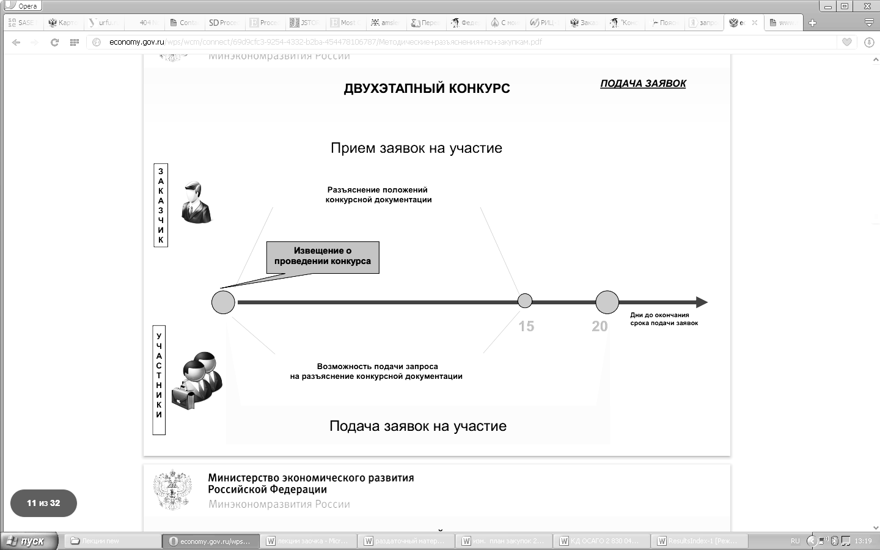The image size is (880, 550).
Task: Open лекции заочка Word taskbar window
Action: pos(309,541)
